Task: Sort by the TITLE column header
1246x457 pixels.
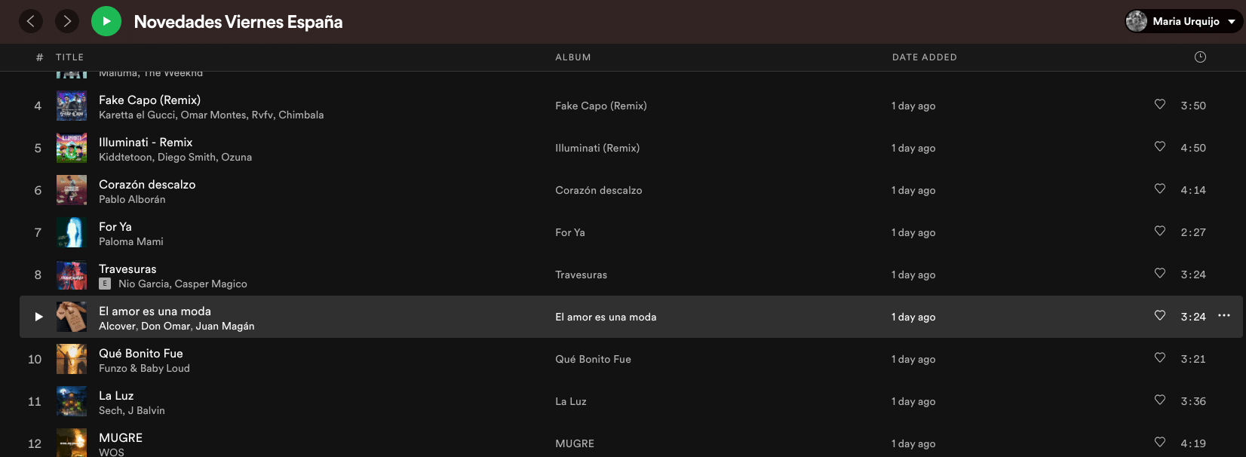Action: (x=69, y=57)
